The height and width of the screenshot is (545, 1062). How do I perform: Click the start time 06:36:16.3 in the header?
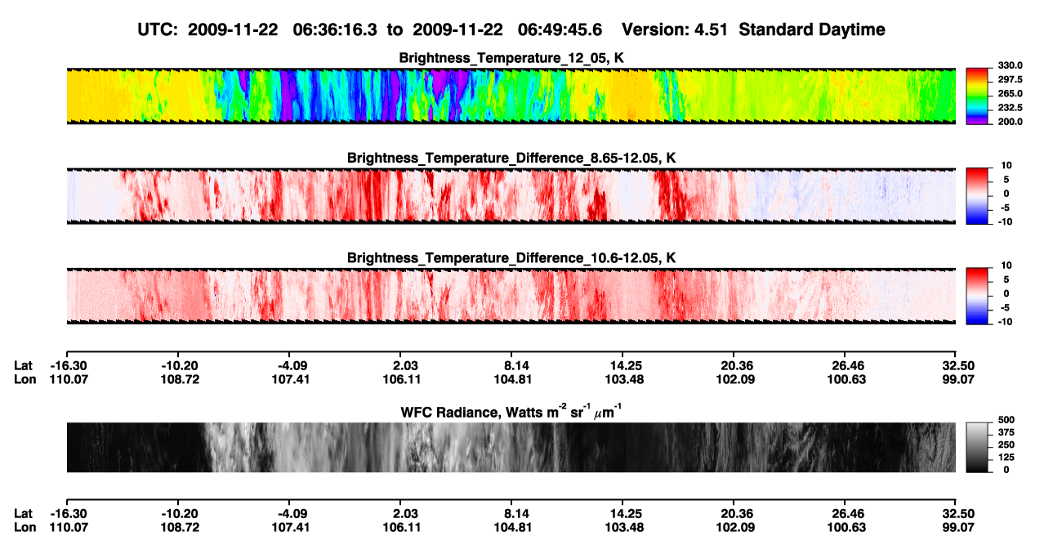click(337, 30)
